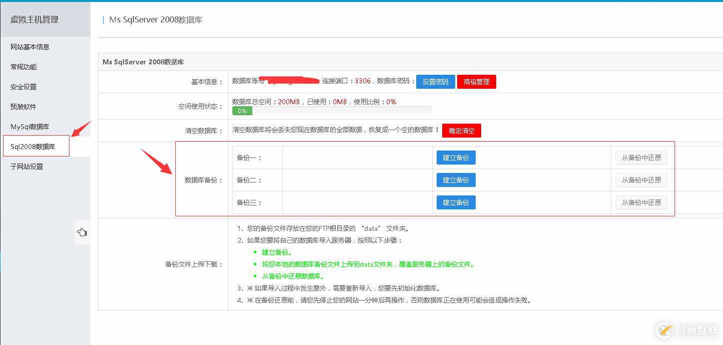Click green text about uploading to data文件夹

pos(368,264)
